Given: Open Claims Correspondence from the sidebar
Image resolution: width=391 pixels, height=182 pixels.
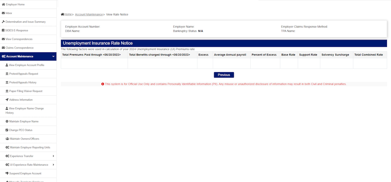Looking at the screenshot, I should coord(19,48).
